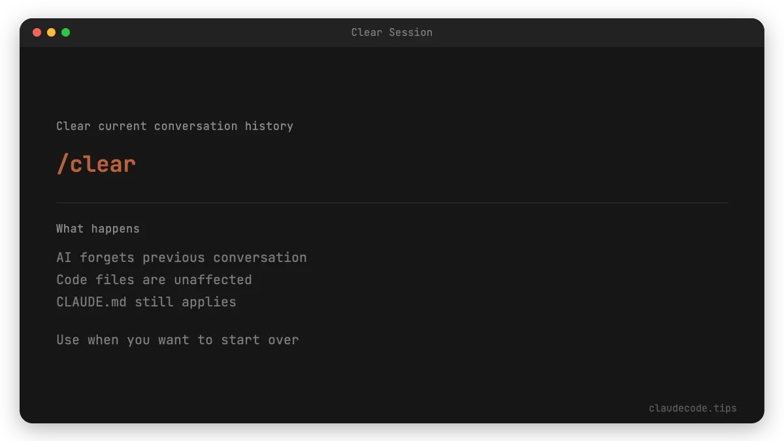Click the word "history" in the description

click(x=269, y=126)
